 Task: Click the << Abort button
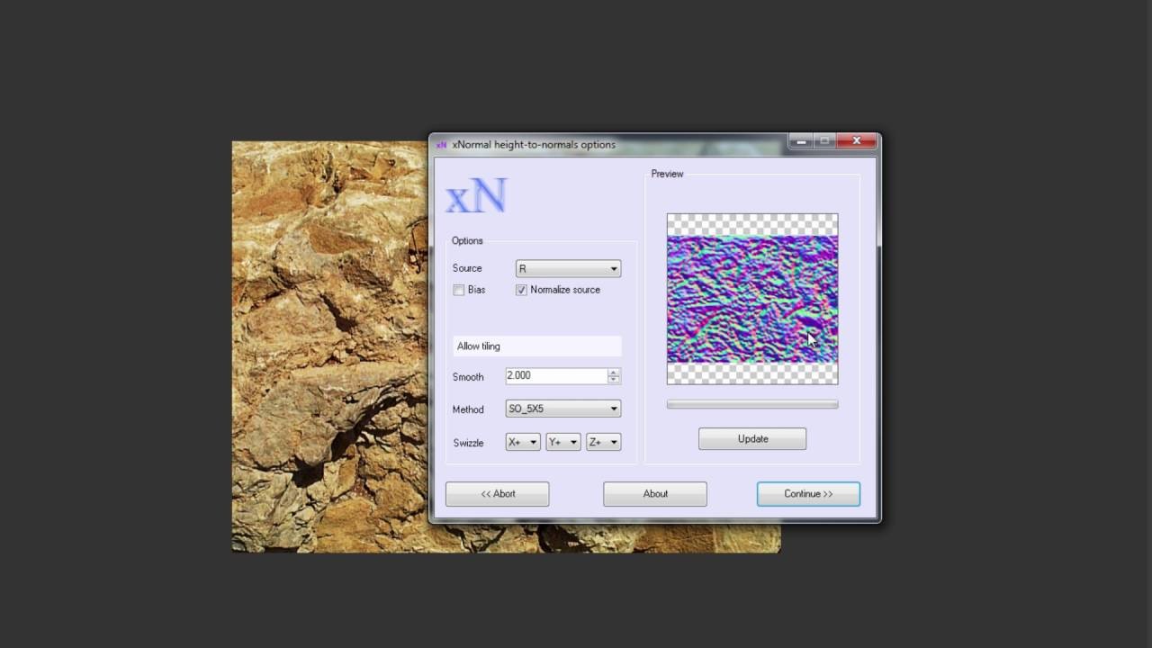(x=497, y=494)
